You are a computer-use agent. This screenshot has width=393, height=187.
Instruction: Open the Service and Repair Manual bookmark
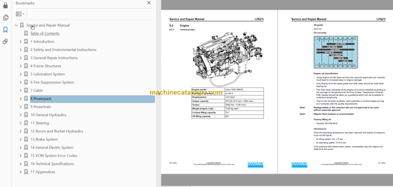pos(48,25)
